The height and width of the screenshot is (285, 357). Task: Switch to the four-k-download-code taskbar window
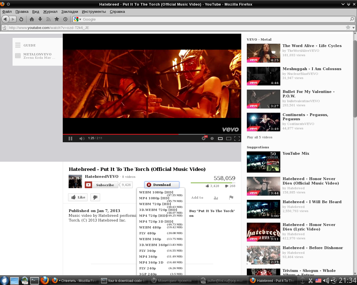pos(124,281)
